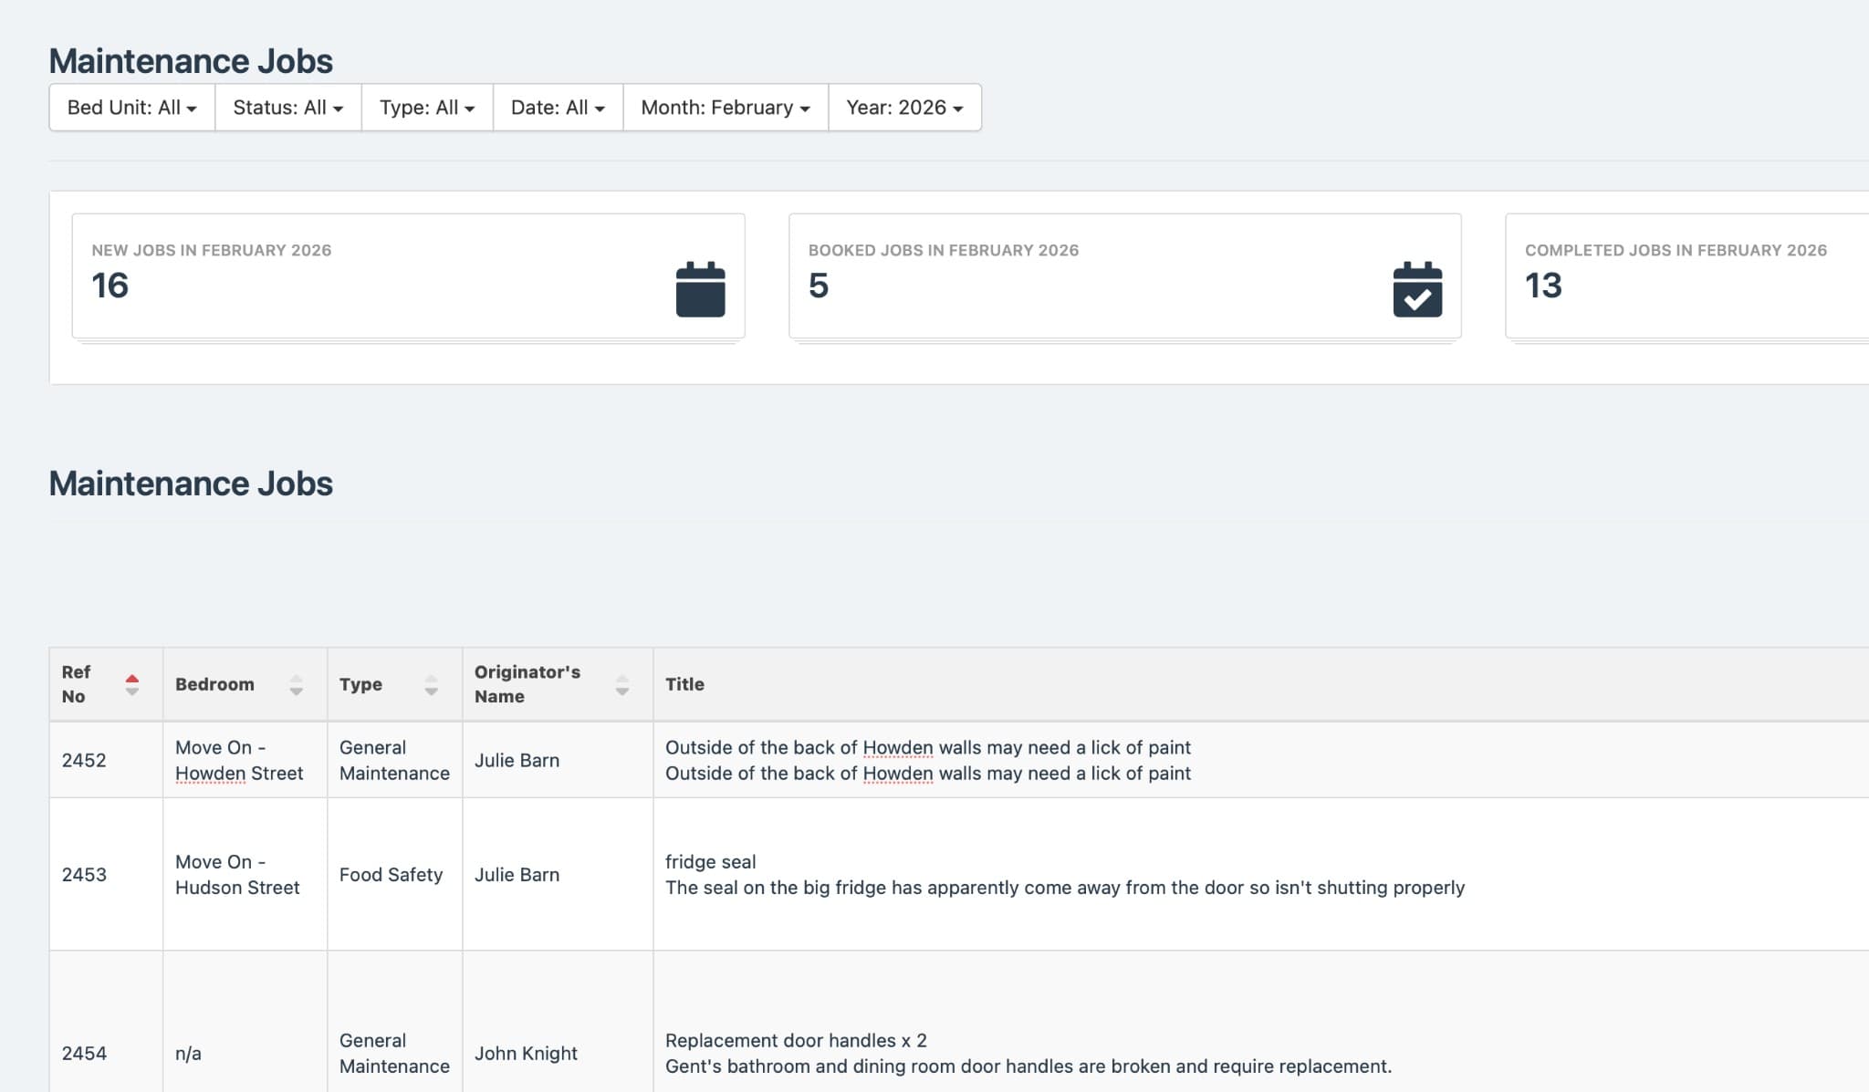
Task: Open the Status filter dropdown
Action: 287,107
